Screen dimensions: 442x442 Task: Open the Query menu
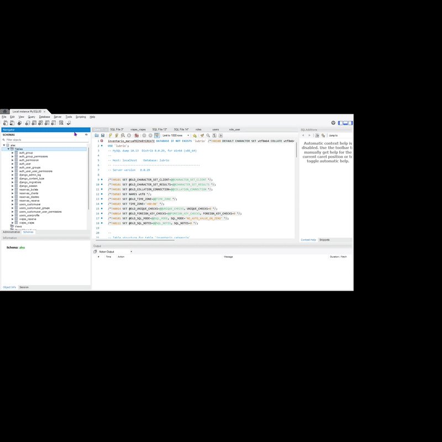click(x=31, y=117)
